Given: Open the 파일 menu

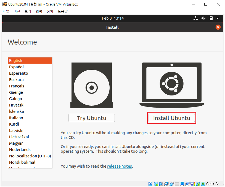Looking at the screenshot, I should pos(6,11).
